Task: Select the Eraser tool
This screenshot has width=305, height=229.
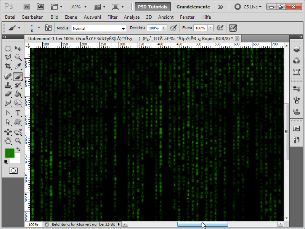Action: [8, 94]
